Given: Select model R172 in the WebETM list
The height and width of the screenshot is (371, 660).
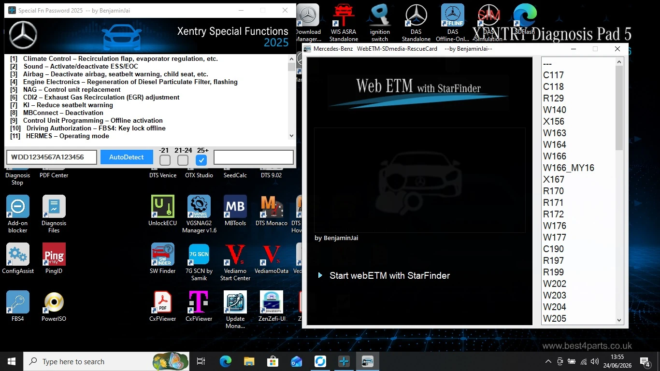Looking at the screenshot, I should click(x=553, y=214).
